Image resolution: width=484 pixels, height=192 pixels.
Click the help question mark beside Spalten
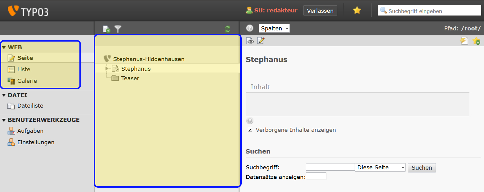click(x=250, y=28)
